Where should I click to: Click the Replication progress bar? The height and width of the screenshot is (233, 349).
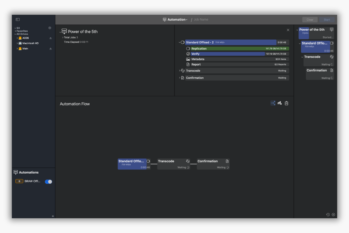240,48
